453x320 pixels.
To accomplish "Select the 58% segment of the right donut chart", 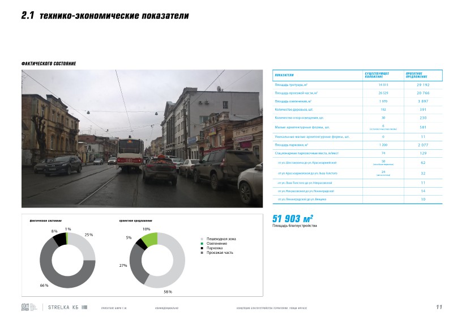I will [178, 266].
